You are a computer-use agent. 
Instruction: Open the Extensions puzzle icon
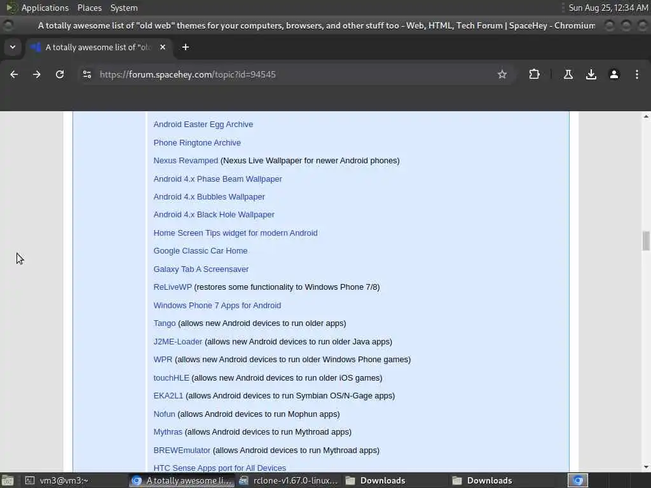[534, 74]
